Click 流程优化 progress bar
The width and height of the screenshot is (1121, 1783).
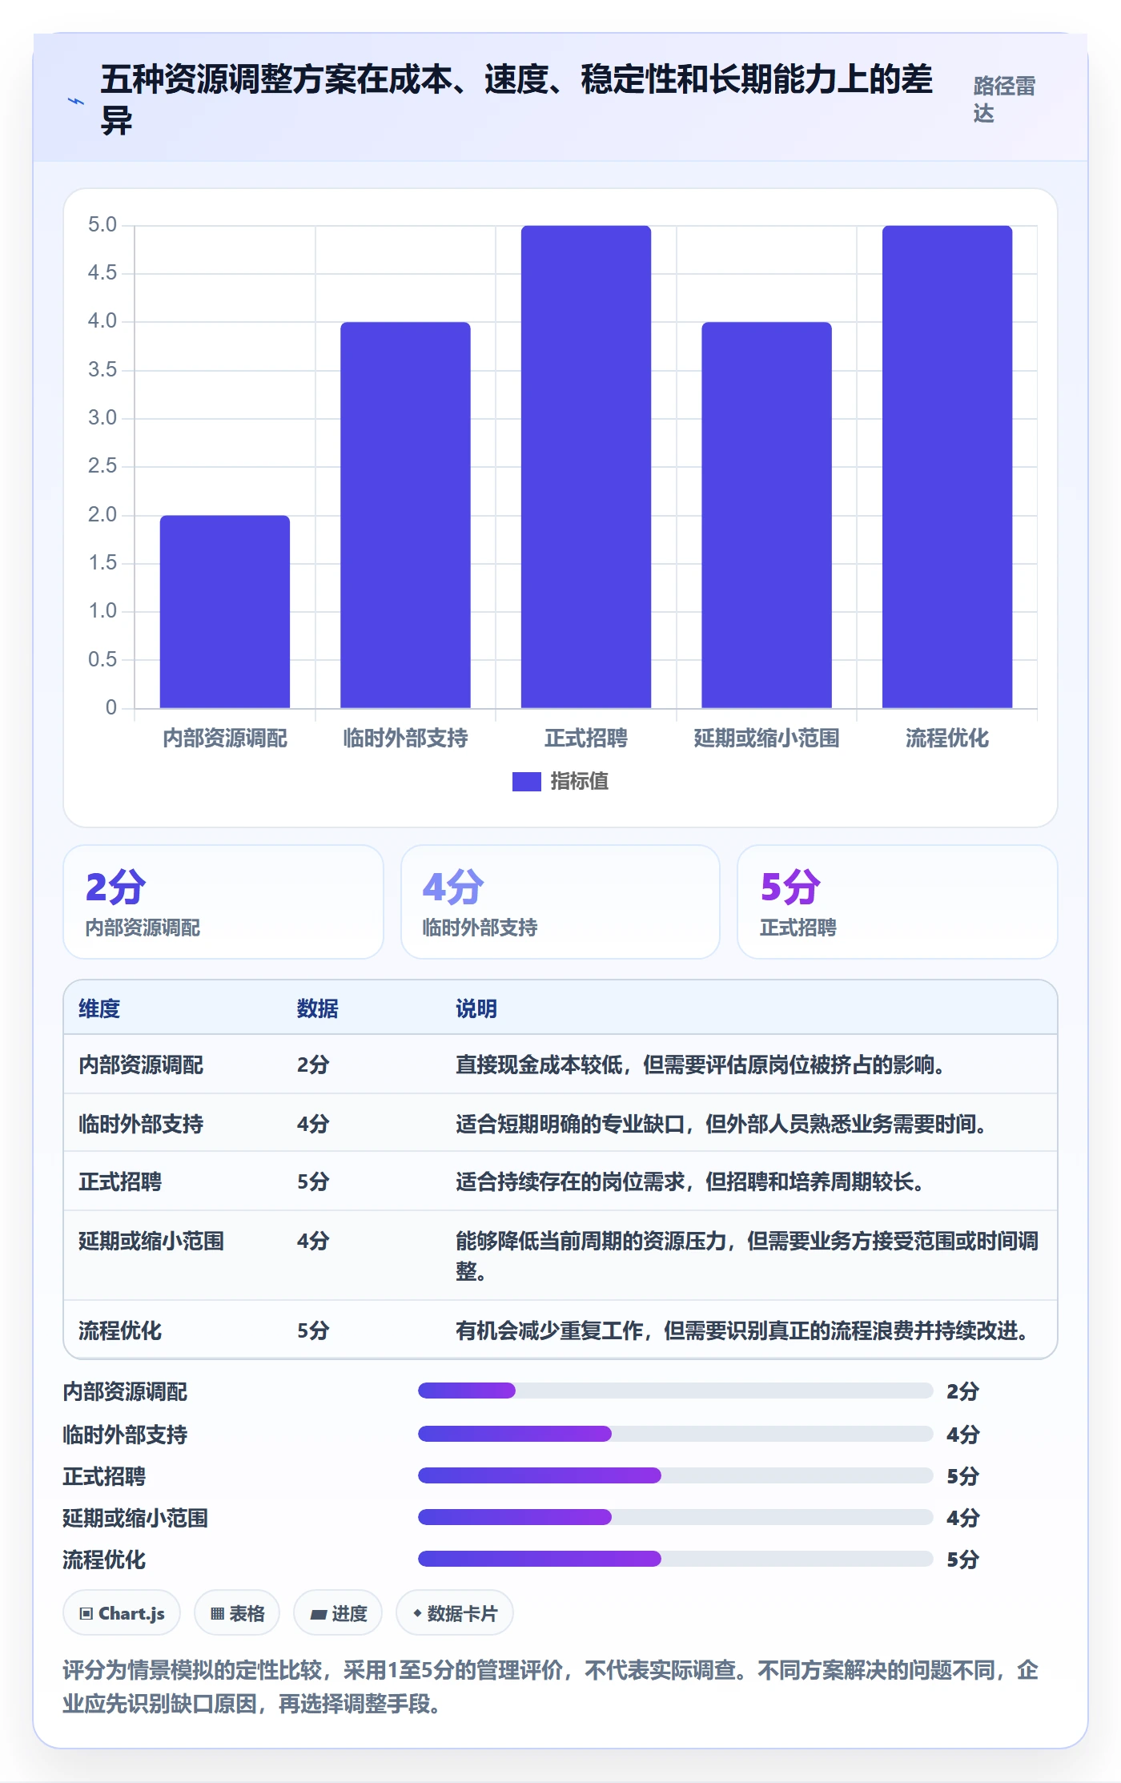click(675, 1559)
